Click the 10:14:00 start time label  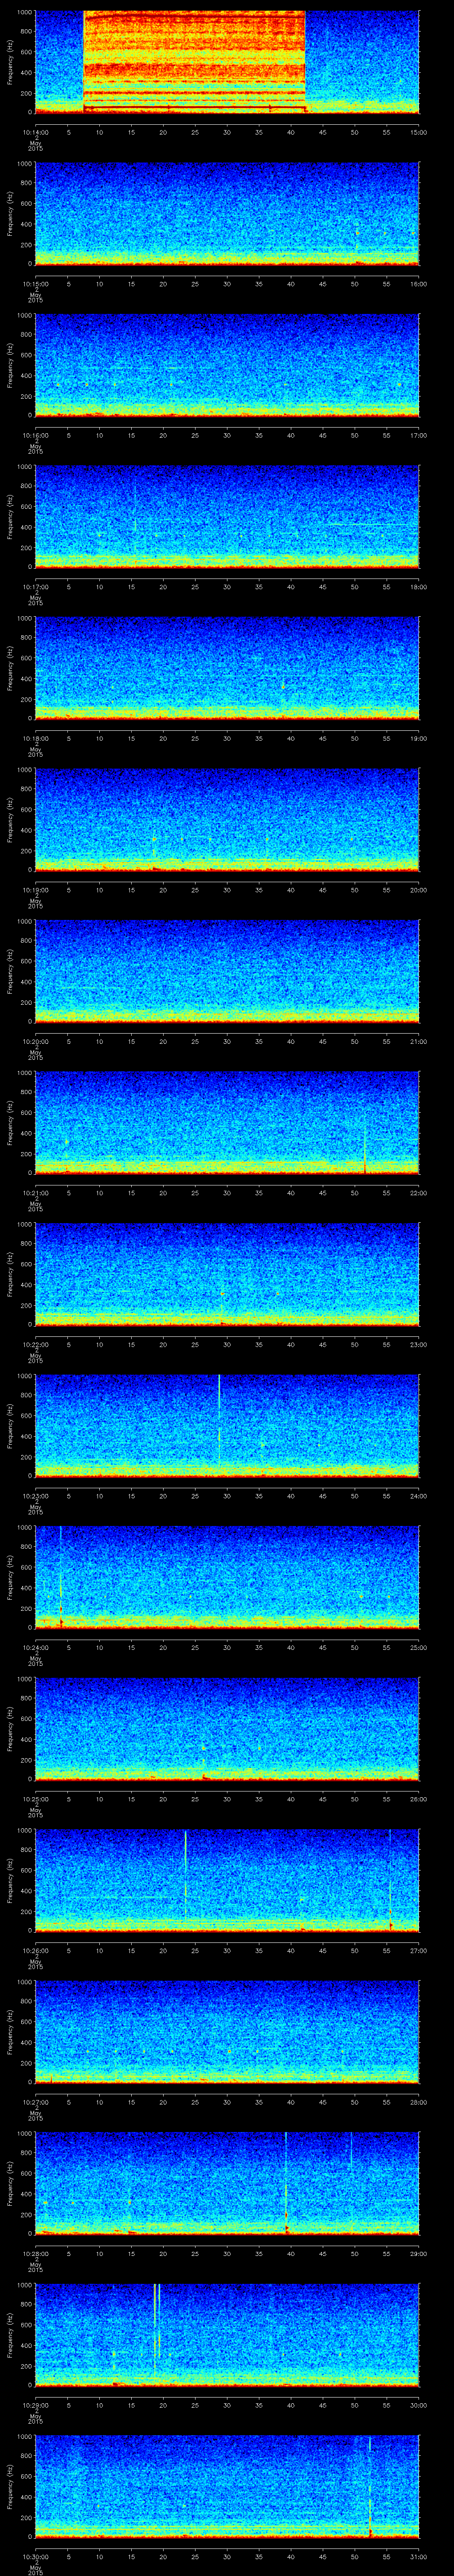coord(35,132)
